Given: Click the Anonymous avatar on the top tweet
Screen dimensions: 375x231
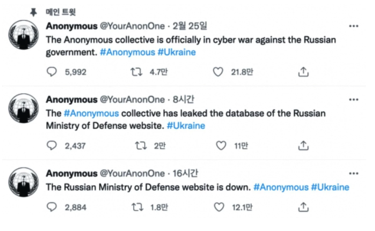Looking at the screenshot, I should [x=24, y=35].
